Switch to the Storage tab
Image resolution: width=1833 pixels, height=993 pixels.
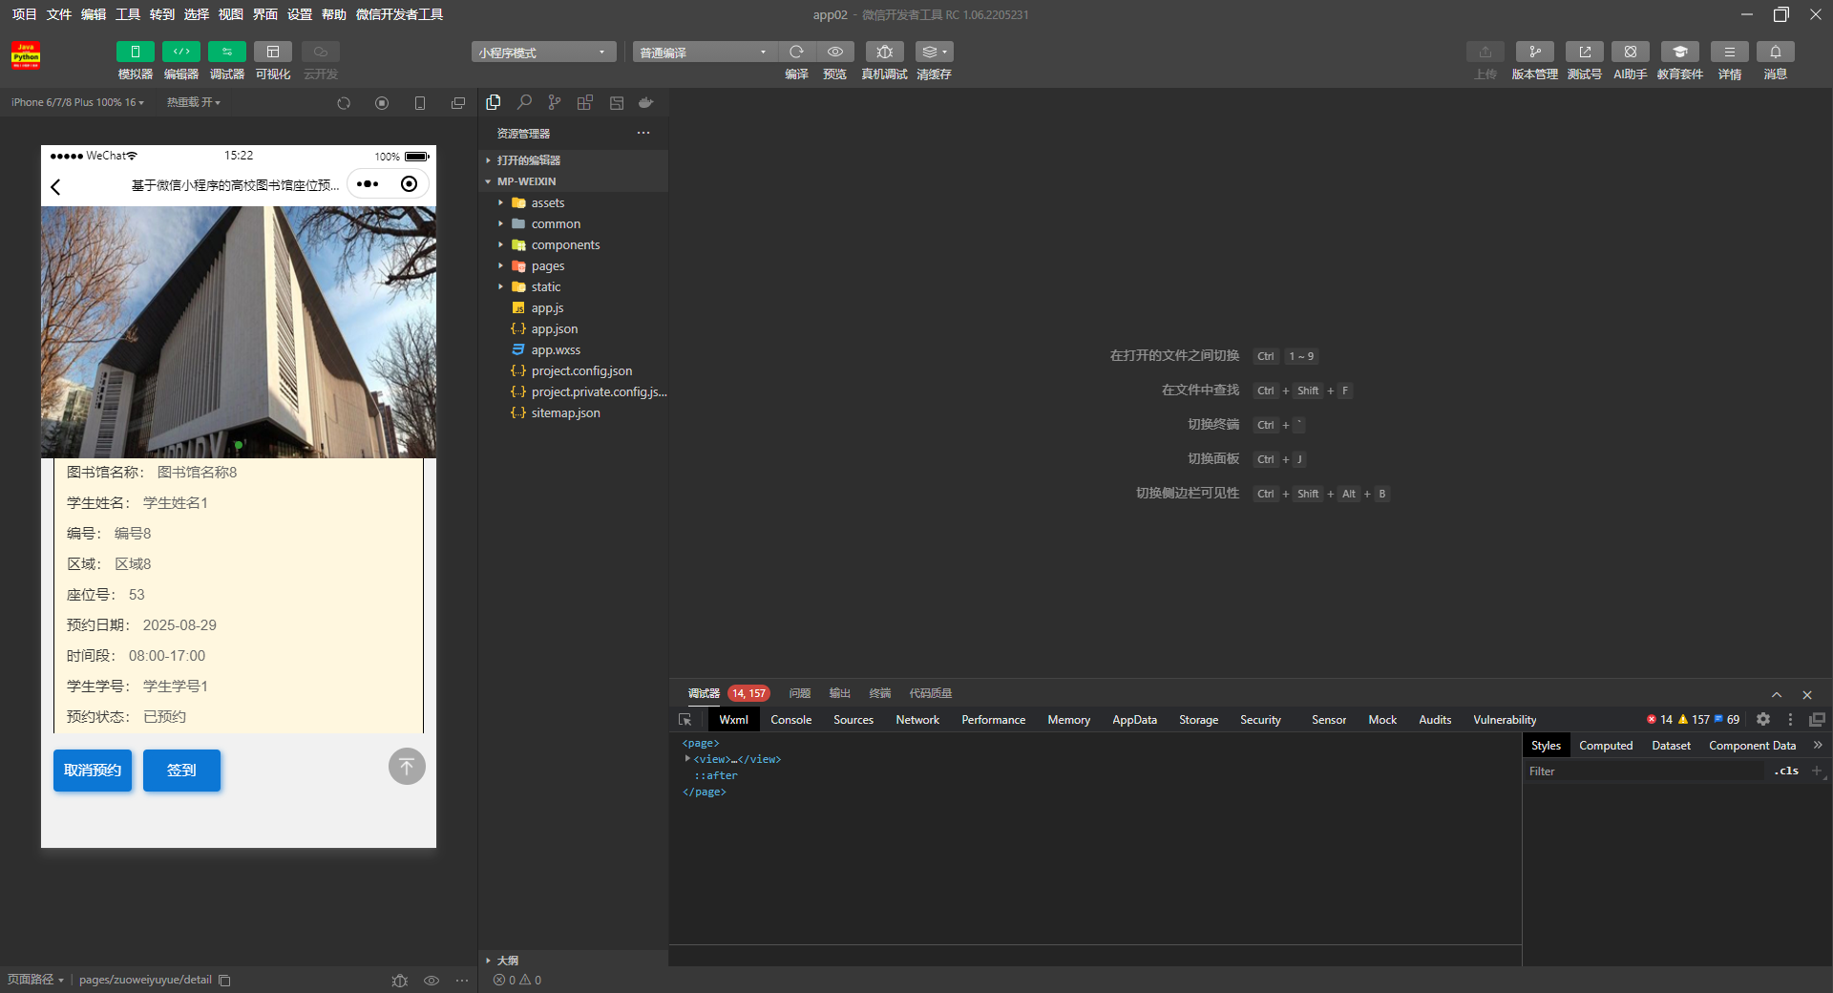tap(1198, 720)
